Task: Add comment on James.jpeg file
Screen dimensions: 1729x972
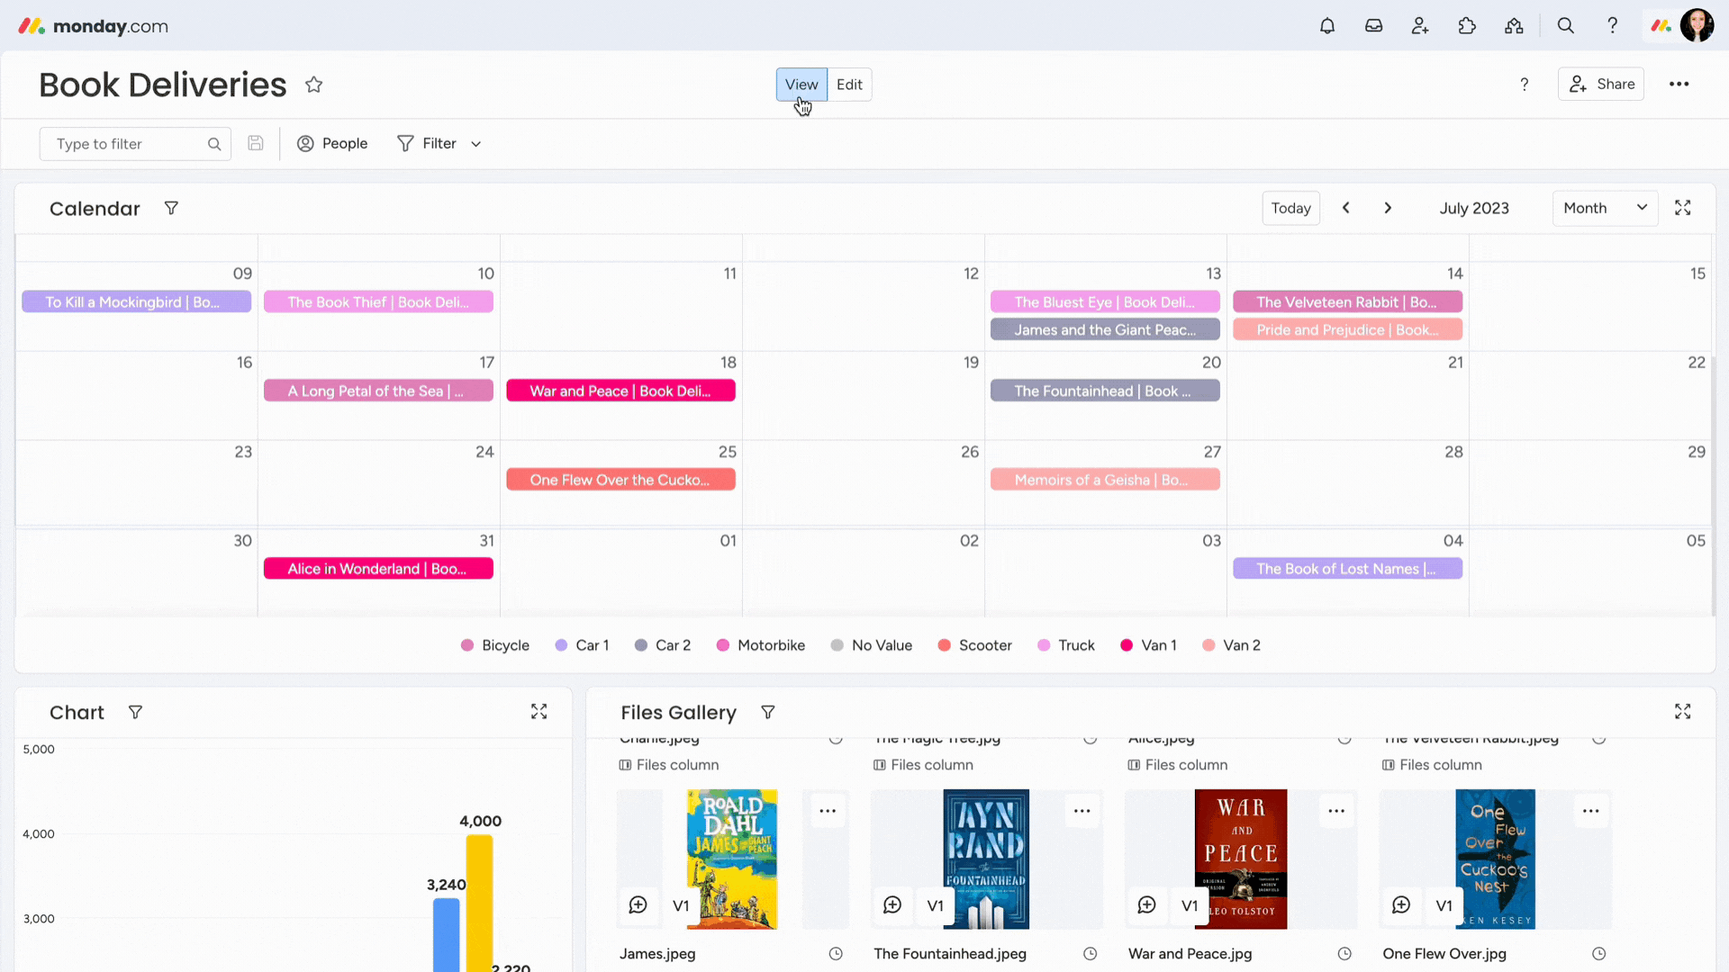Action: (x=638, y=905)
